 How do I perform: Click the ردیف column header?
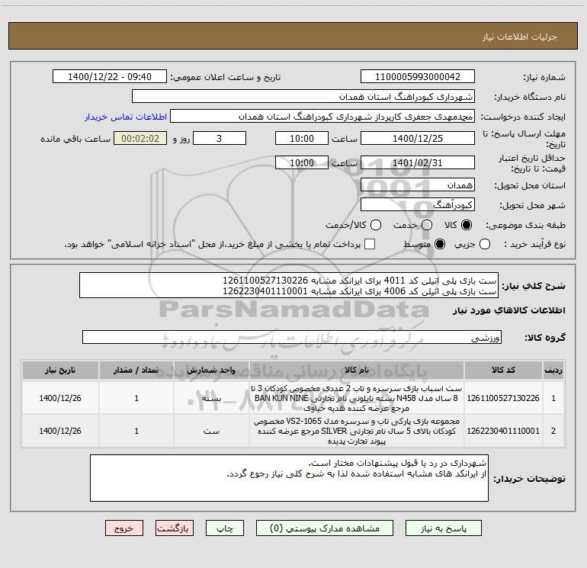tap(553, 370)
